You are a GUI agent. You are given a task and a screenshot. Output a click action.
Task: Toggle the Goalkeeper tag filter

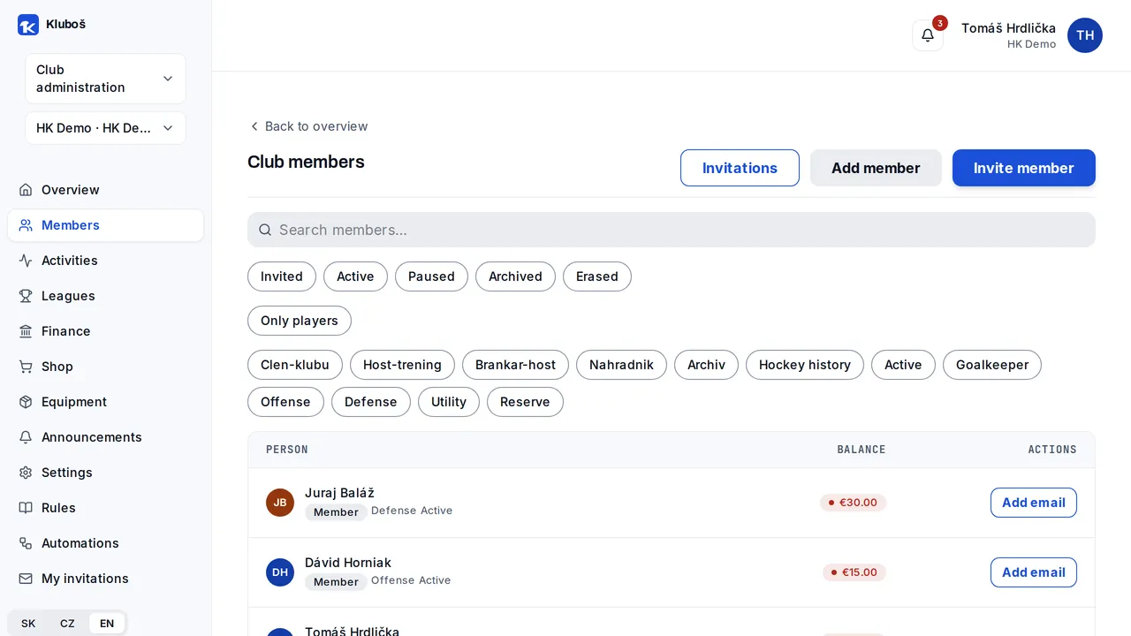[992, 365]
